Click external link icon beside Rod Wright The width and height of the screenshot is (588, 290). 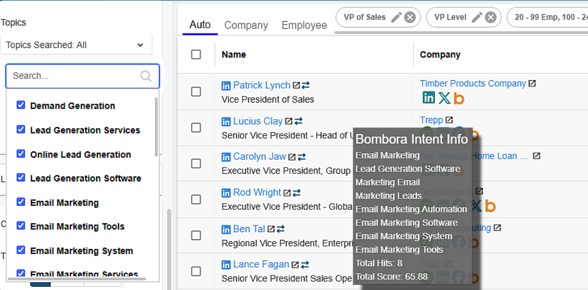[x=287, y=193]
